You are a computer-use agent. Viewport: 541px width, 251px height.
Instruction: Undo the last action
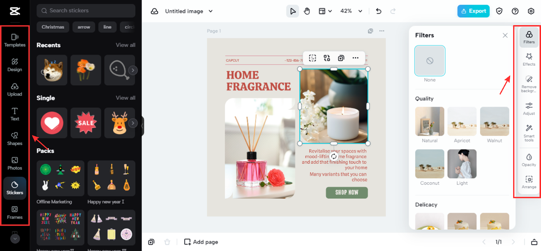click(x=378, y=11)
